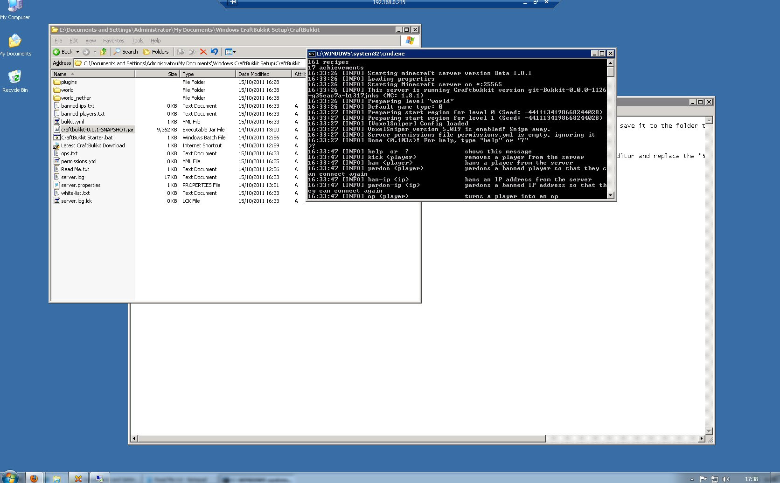Viewport: 780px width, 483px height.
Task: Click the Explorer address bar path
Action: [x=191, y=63]
